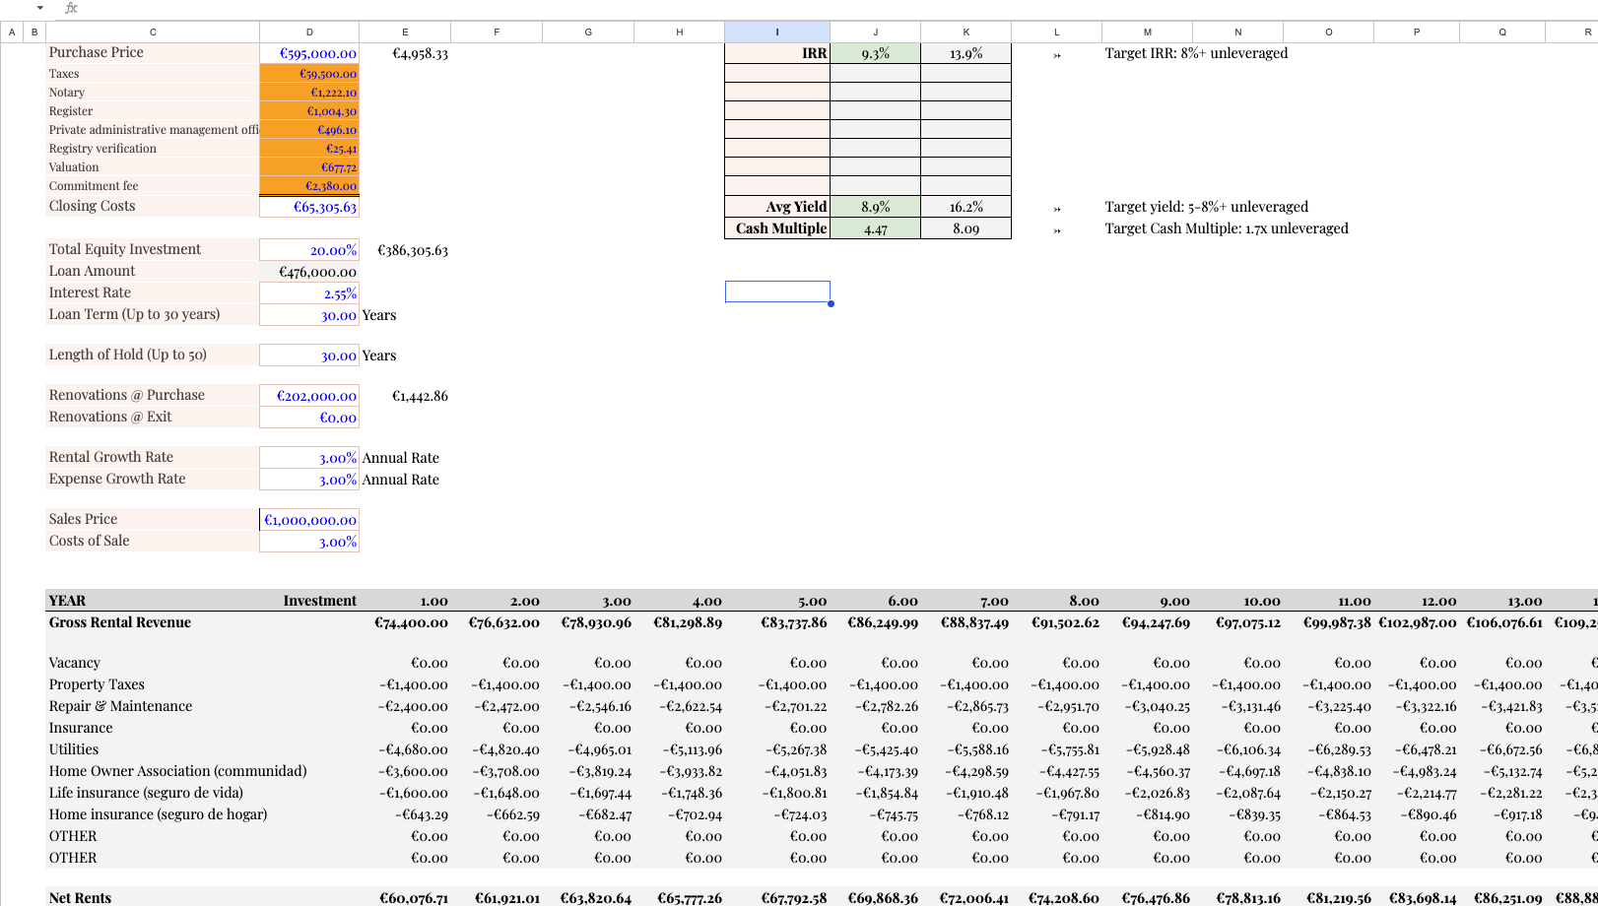Viewport: 1598px width, 906px height.
Task: Edit Sales Price €1,000,000.00 cell
Action: pyautogui.click(x=309, y=520)
